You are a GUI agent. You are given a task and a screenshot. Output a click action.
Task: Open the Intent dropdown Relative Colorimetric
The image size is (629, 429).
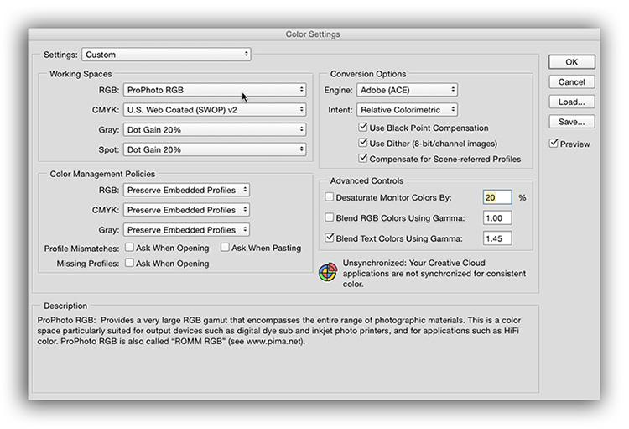click(407, 110)
